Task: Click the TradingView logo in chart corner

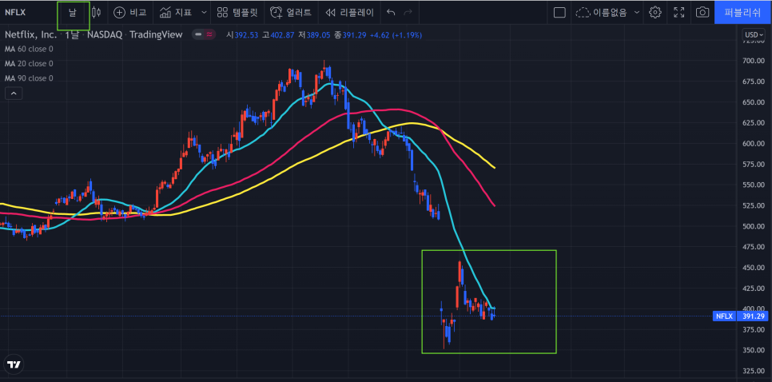Action: [14, 364]
